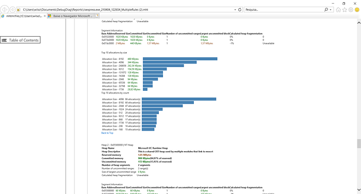This screenshot has height=194, width=361.
Task: Click the smiley feedback icon
Action: (357, 10)
